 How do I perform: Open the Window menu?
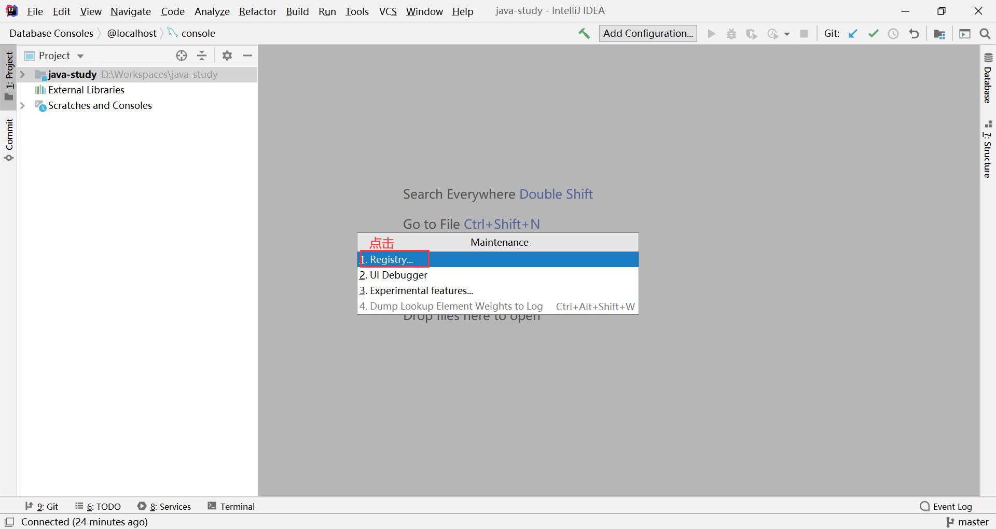[x=424, y=11]
